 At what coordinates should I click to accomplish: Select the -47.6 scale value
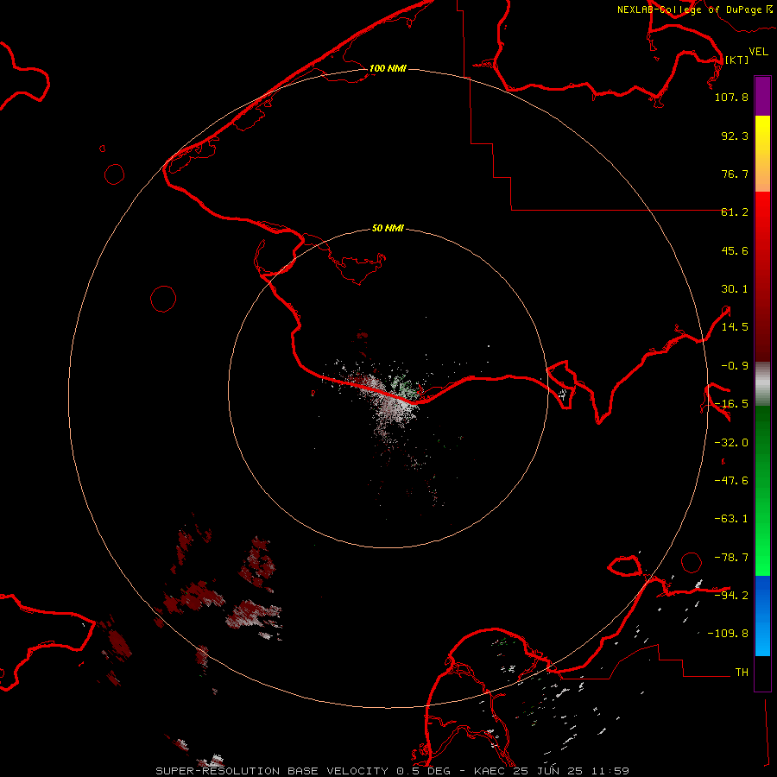point(731,481)
